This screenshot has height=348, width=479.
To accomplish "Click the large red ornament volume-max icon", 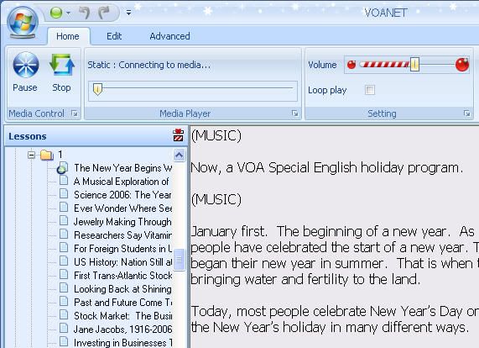I will 462,64.
